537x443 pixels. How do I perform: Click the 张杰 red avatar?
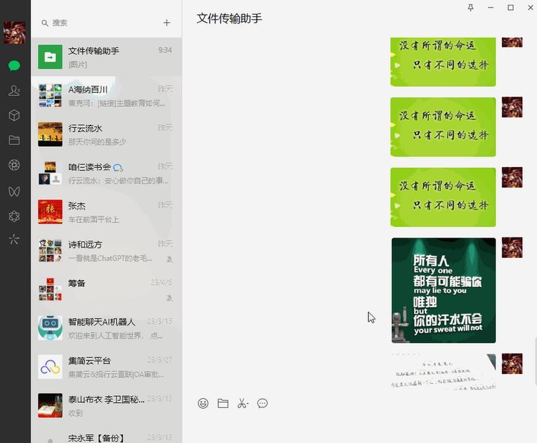50,211
